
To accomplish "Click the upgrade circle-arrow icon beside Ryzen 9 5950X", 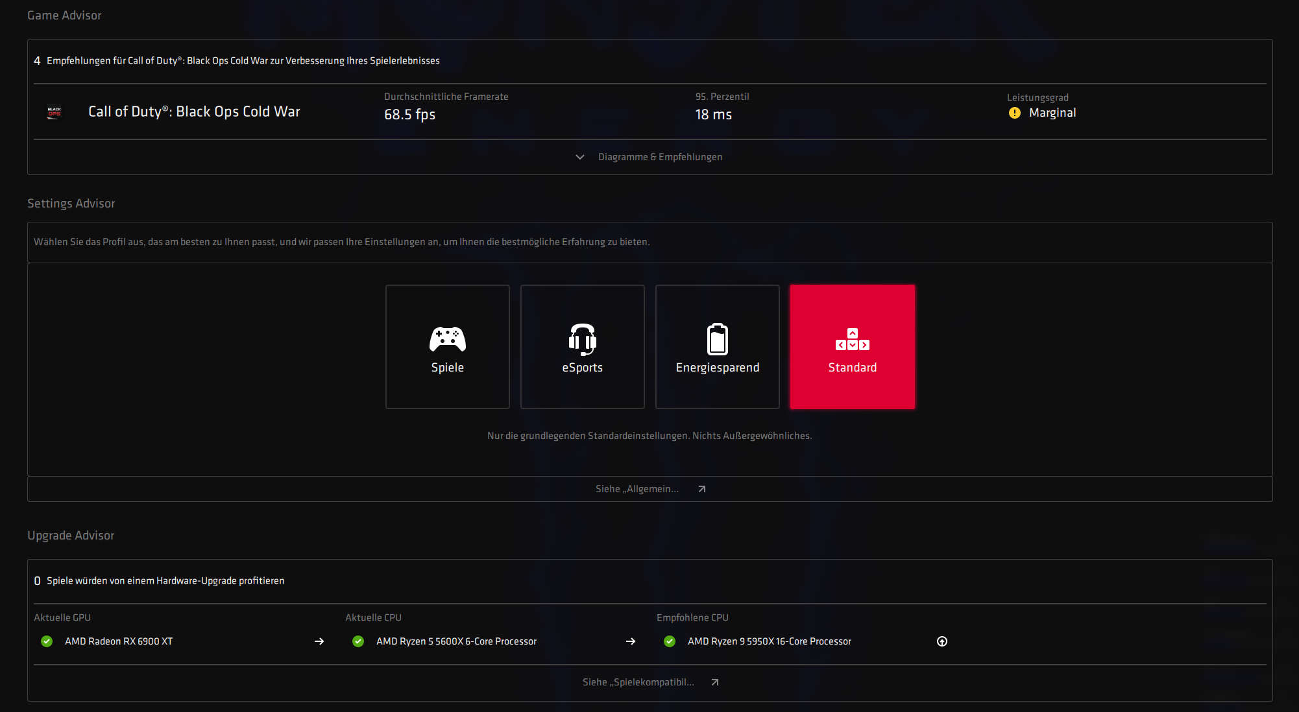I will (x=942, y=641).
